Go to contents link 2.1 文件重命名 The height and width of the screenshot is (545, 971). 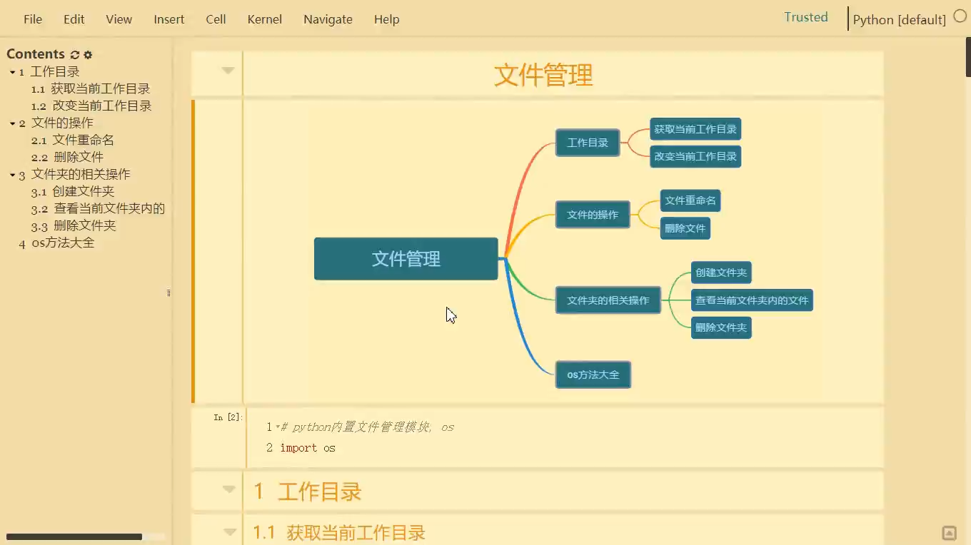(x=73, y=141)
